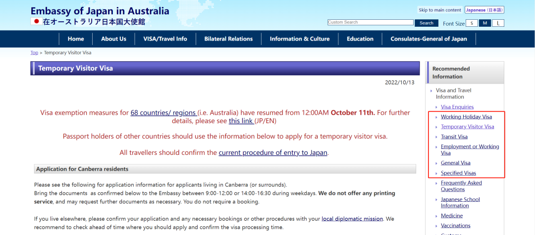Viewport: 535px width, 235px height.
Task: Open Frequently Asked Questions link
Action: [x=461, y=186]
